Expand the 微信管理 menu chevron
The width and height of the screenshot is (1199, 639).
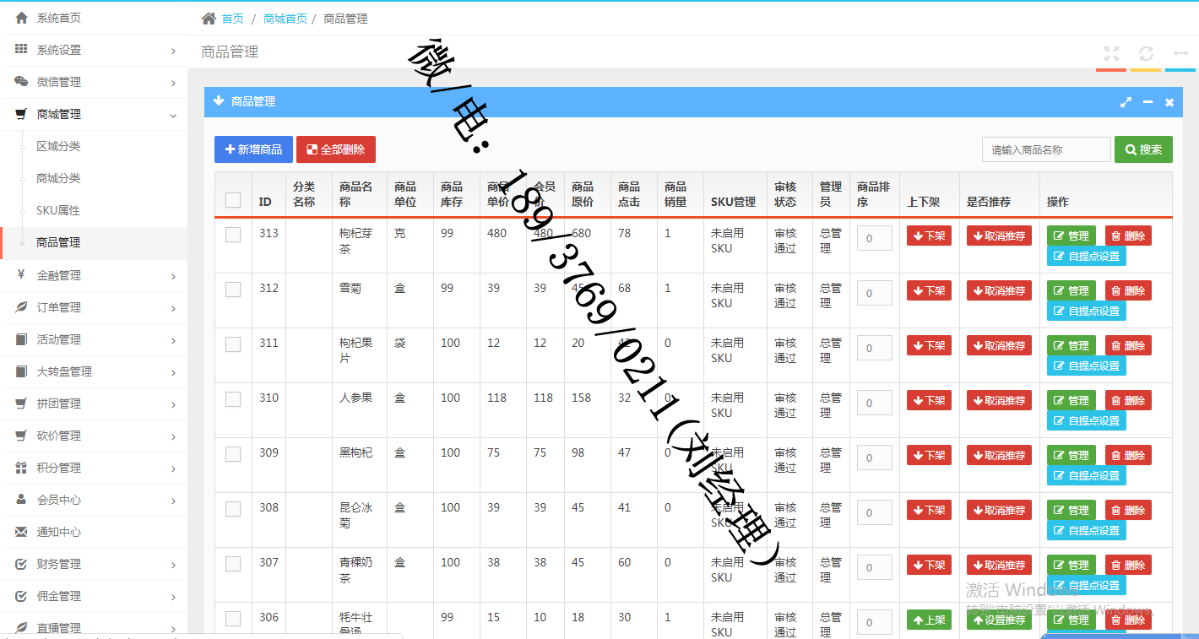[173, 83]
